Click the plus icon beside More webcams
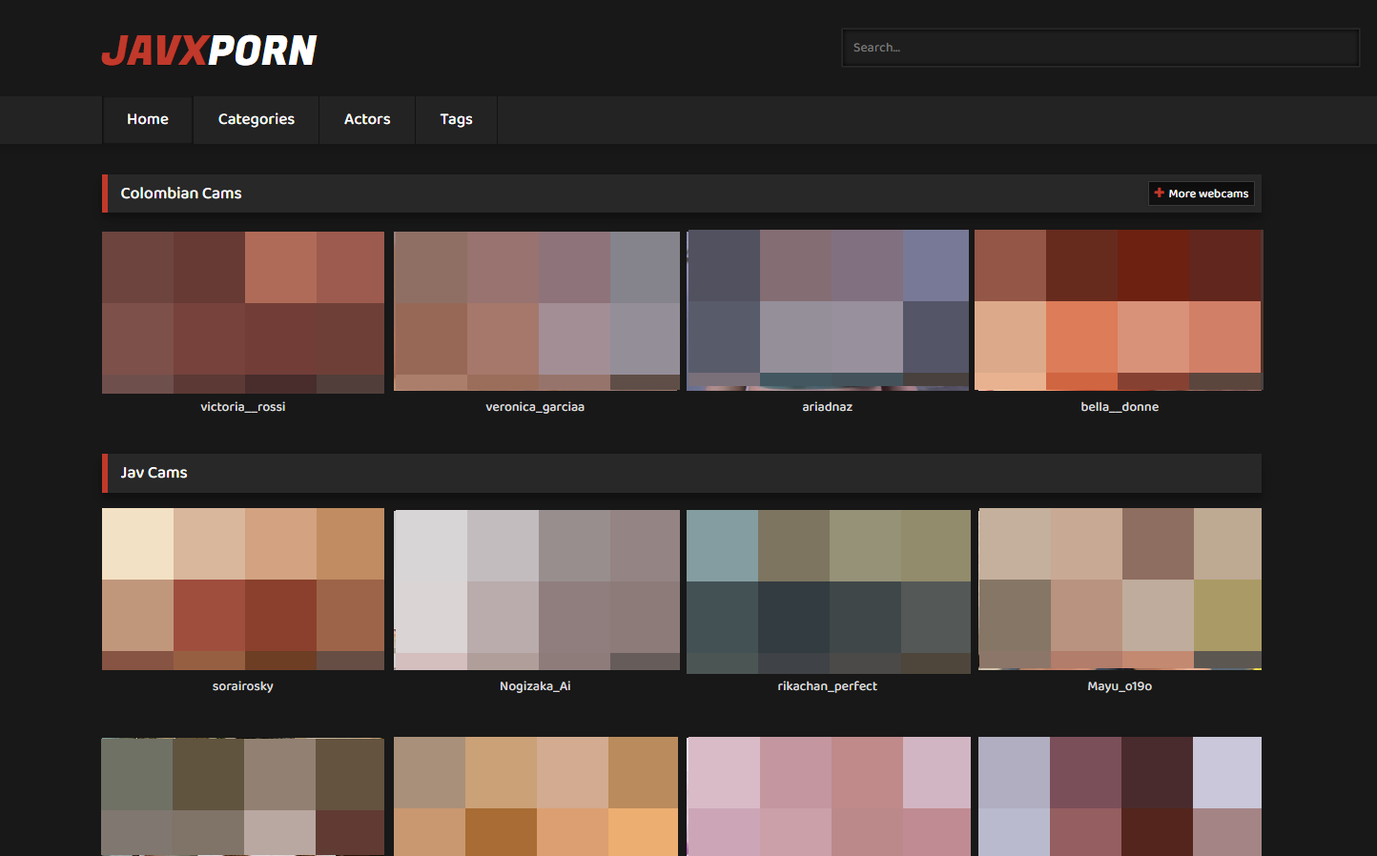1377x856 pixels. tap(1159, 193)
